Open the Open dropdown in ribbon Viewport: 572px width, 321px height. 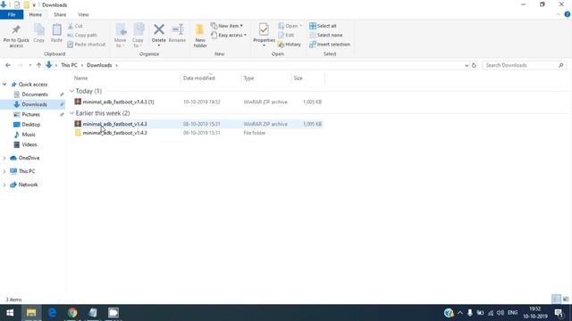[x=290, y=26]
